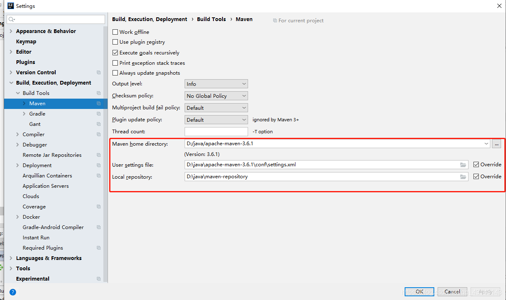Expand the Editor section
The height and width of the screenshot is (300, 506).
11,52
